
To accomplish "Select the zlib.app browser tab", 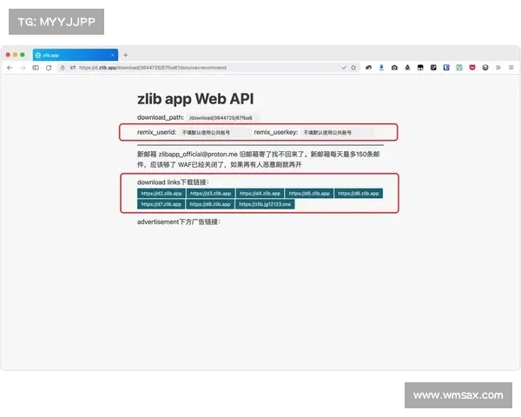I will pos(76,55).
